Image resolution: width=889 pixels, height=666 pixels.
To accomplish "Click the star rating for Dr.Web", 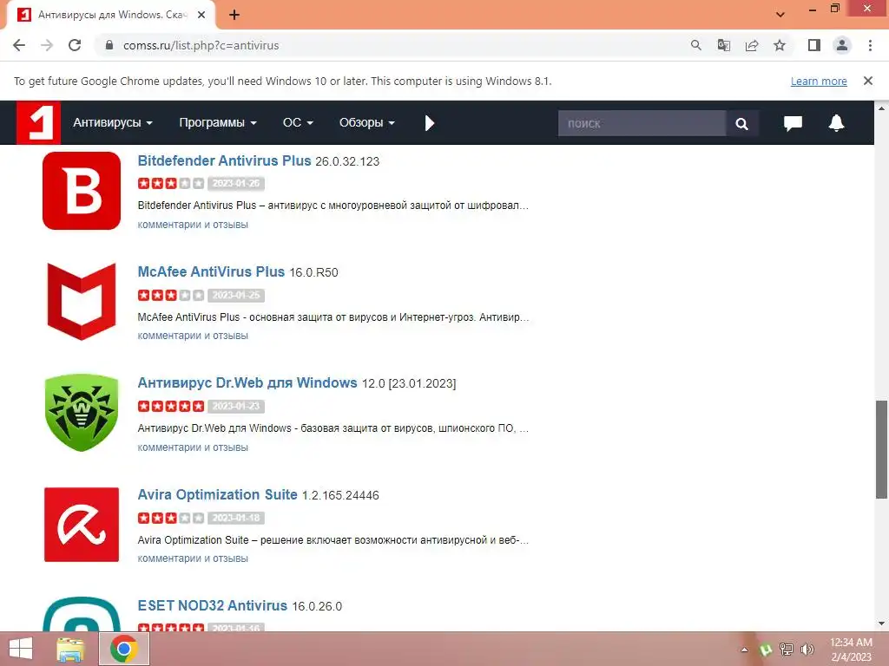I will 171,406.
